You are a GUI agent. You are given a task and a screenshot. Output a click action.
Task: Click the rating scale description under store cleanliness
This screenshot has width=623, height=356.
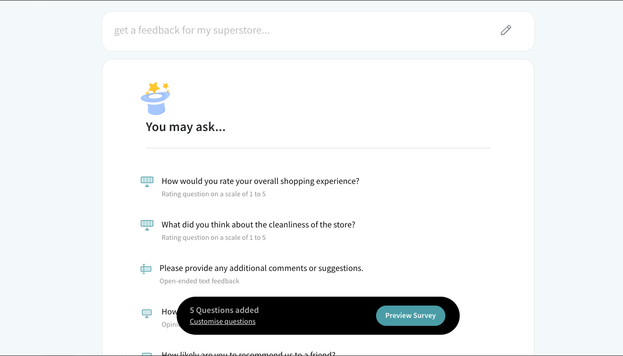214,238
